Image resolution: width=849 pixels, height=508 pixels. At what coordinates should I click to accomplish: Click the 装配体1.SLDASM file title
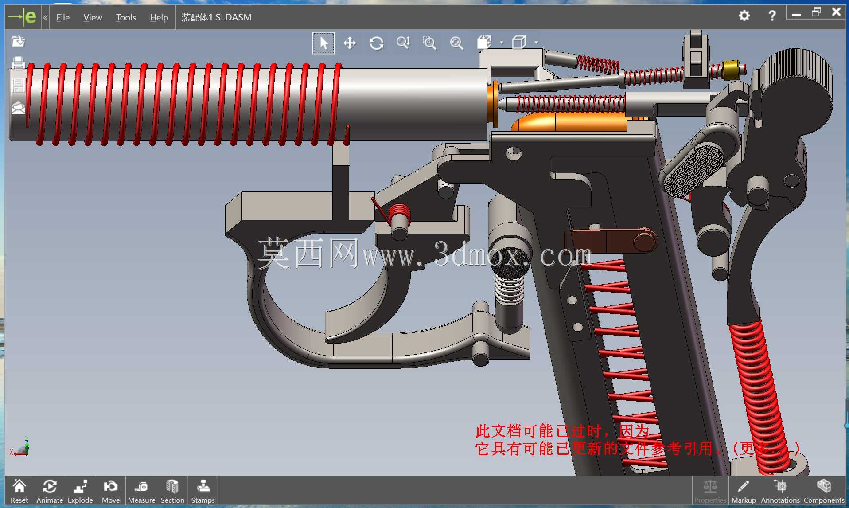pos(216,17)
